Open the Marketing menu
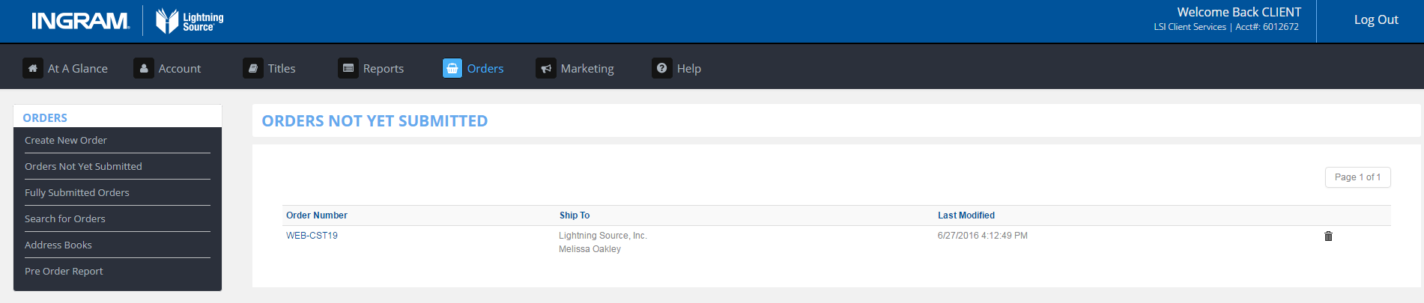Viewport: 1424px width, 303px height. click(587, 68)
